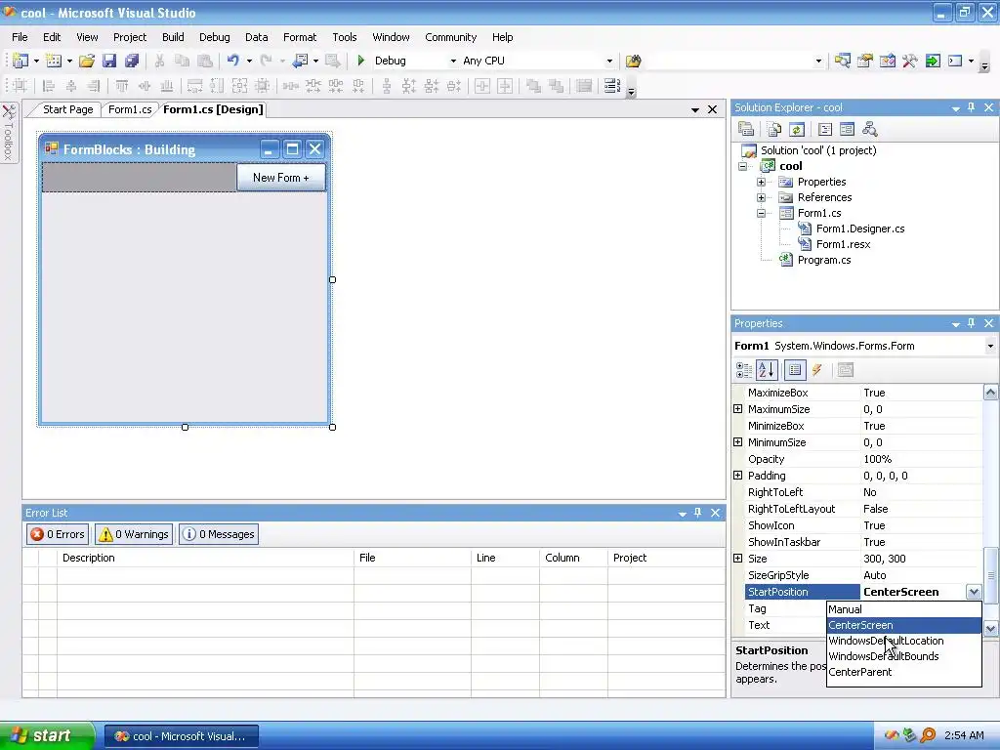
Task: Switch to the Start Page tab
Action: 67,109
